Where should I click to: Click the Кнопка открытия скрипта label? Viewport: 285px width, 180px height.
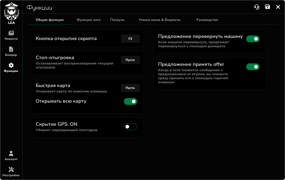[66, 39]
